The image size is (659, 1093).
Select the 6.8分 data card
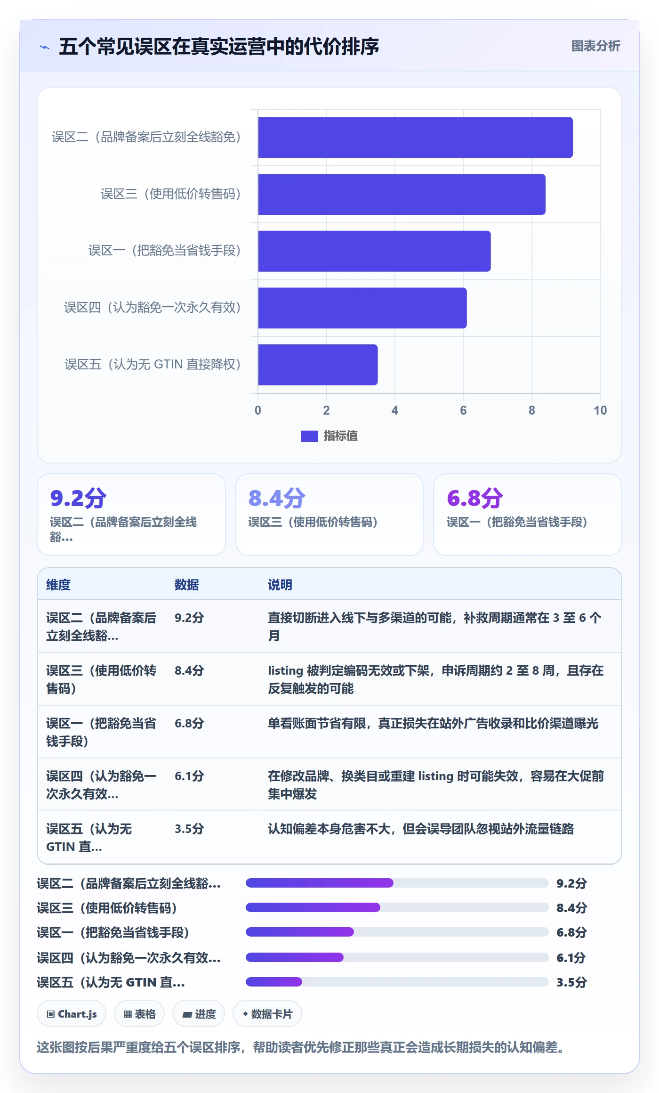pyautogui.click(x=528, y=514)
